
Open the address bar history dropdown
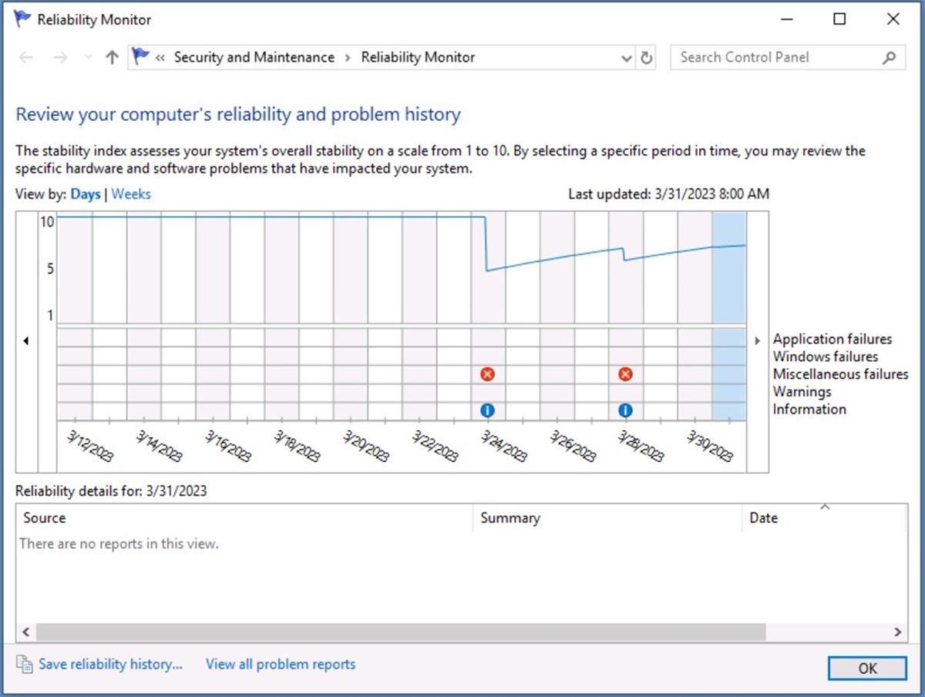(627, 58)
